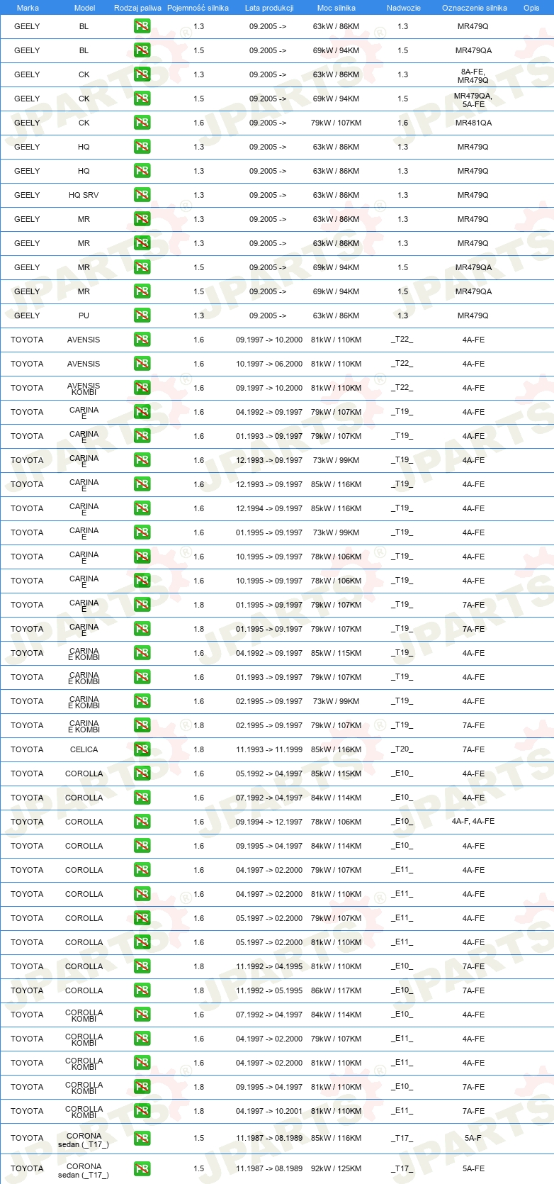The image size is (554, 1184).
Task: Select fuel icon for Corolla Kombi 09.1995 -> 04.1997
Action: (x=142, y=1087)
